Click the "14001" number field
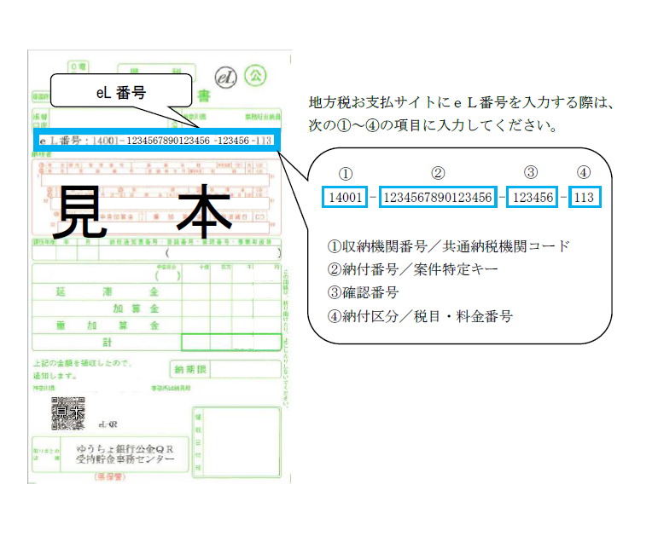This screenshot has width=658, height=542. (345, 197)
